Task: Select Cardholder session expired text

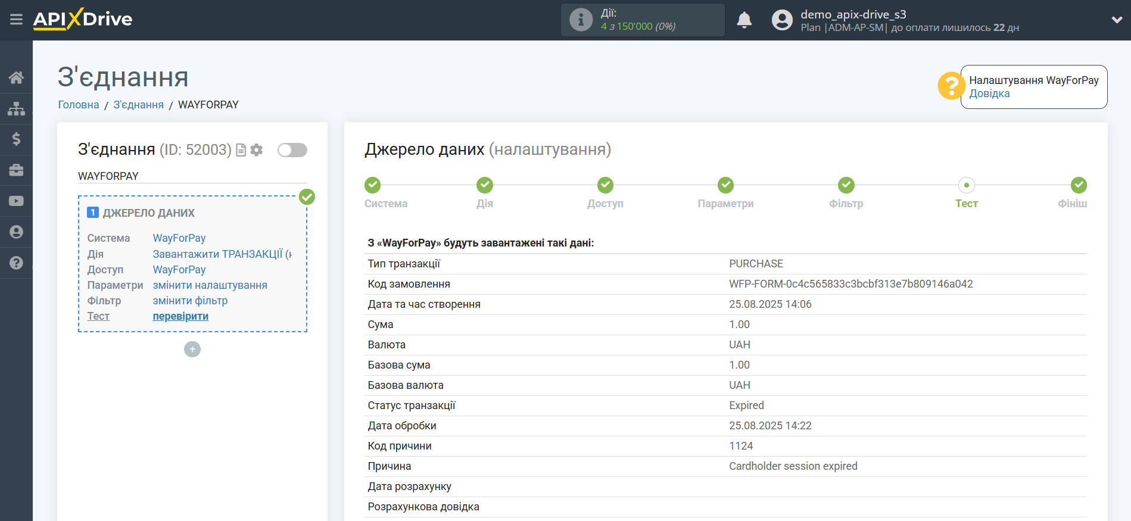Action: pyautogui.click(x=793, y=466)
